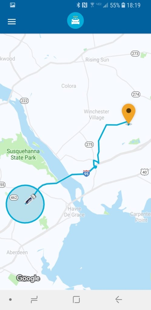This screenshot has height=310, width=151.
Task: Tap the vehicle marker in blue circle
Action: point(31,199)
